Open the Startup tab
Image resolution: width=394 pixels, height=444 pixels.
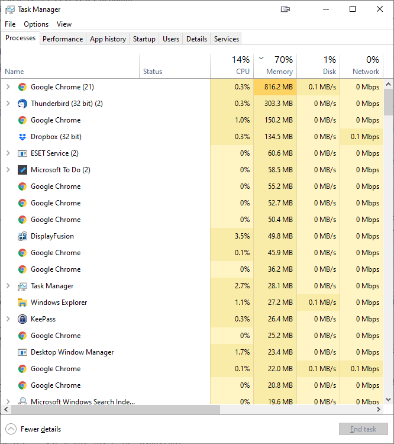pos(144,39)
